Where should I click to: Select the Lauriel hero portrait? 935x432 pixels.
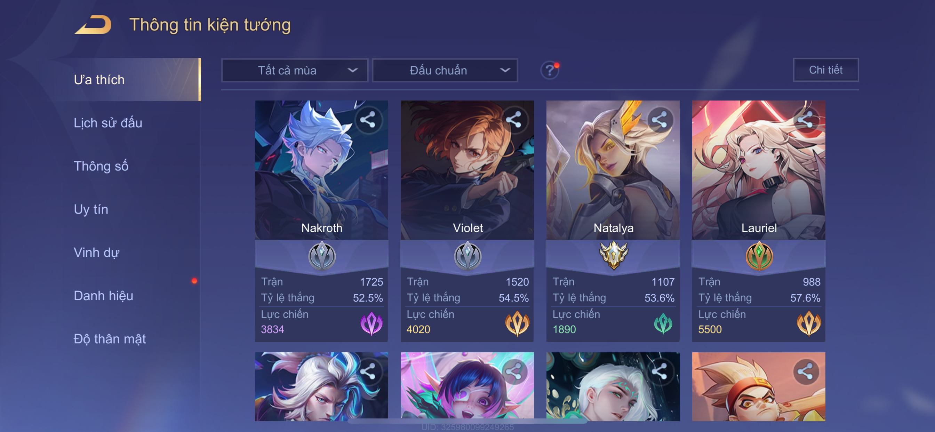point(759,170)
